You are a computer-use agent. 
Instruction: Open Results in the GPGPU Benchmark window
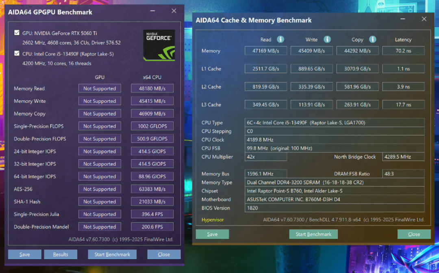coord(61,254)
